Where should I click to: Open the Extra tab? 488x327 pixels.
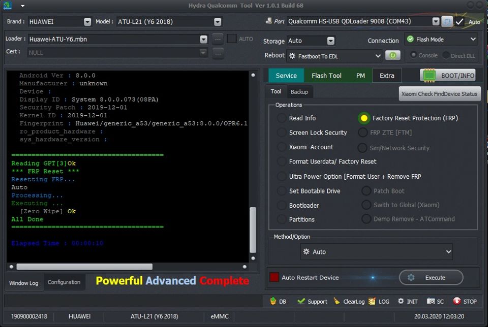[x=387, y=76]
